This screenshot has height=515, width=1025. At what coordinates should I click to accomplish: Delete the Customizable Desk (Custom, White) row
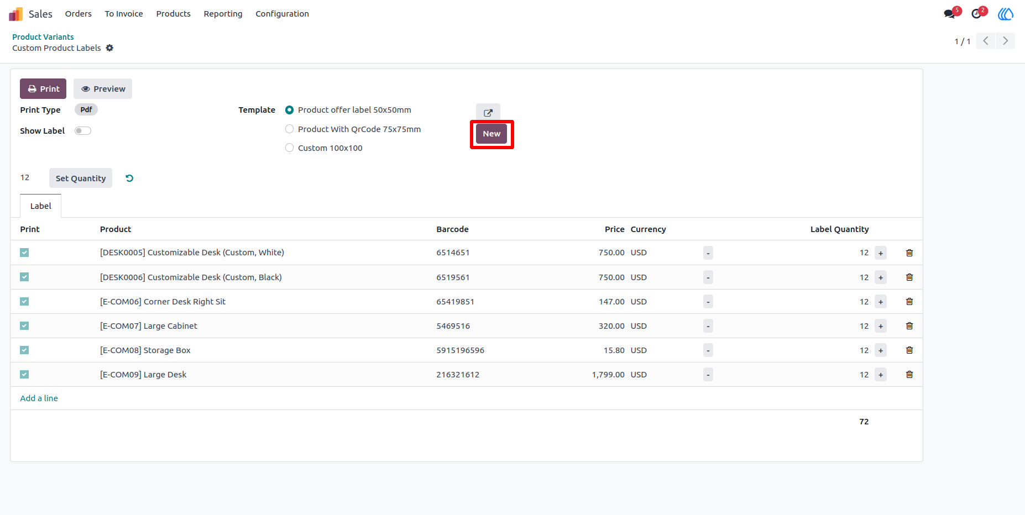pos(909,253)
